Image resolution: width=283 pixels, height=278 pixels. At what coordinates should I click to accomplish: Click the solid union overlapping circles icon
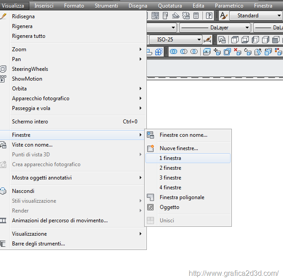click(x=173, y=52)
